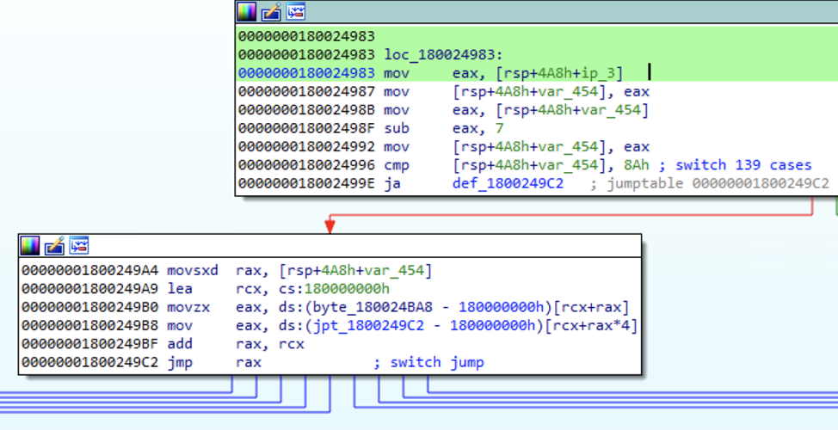This screenshot has width=838, height=430.
Task: Click the loc_180024983 label
Action: click(x=444, y=54)
